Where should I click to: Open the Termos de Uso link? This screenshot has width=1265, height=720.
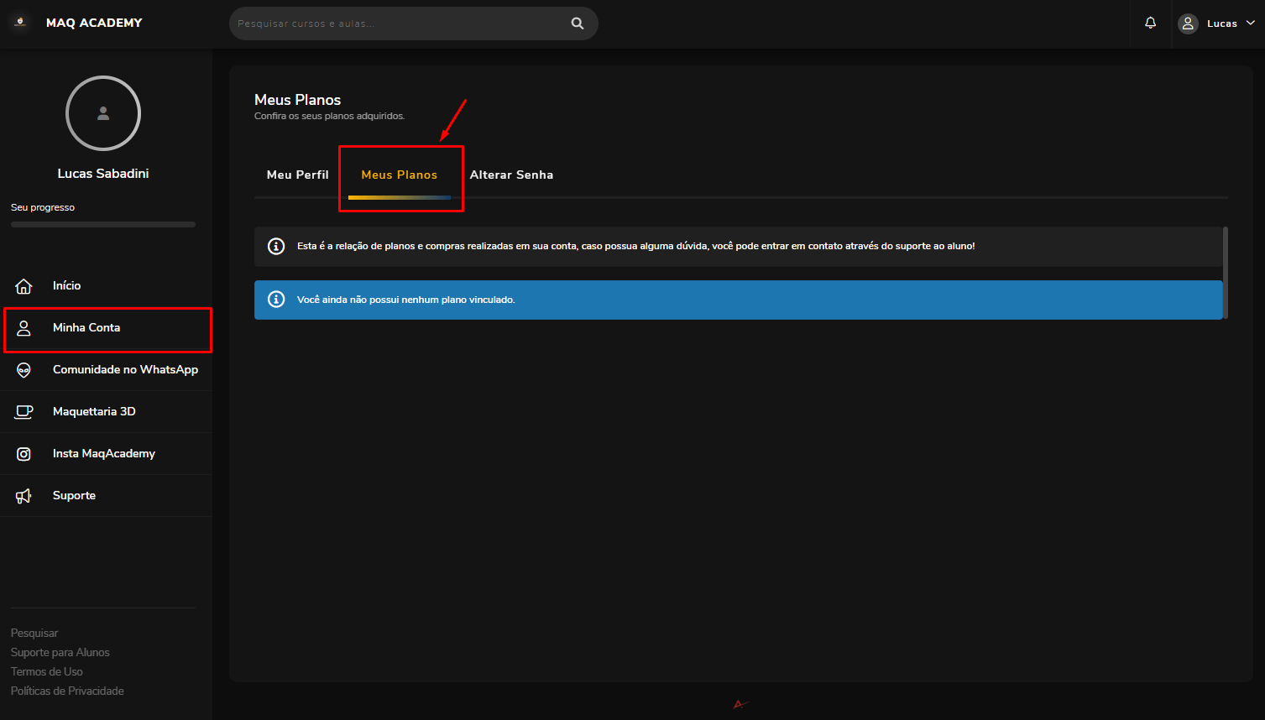click(47, 671)
